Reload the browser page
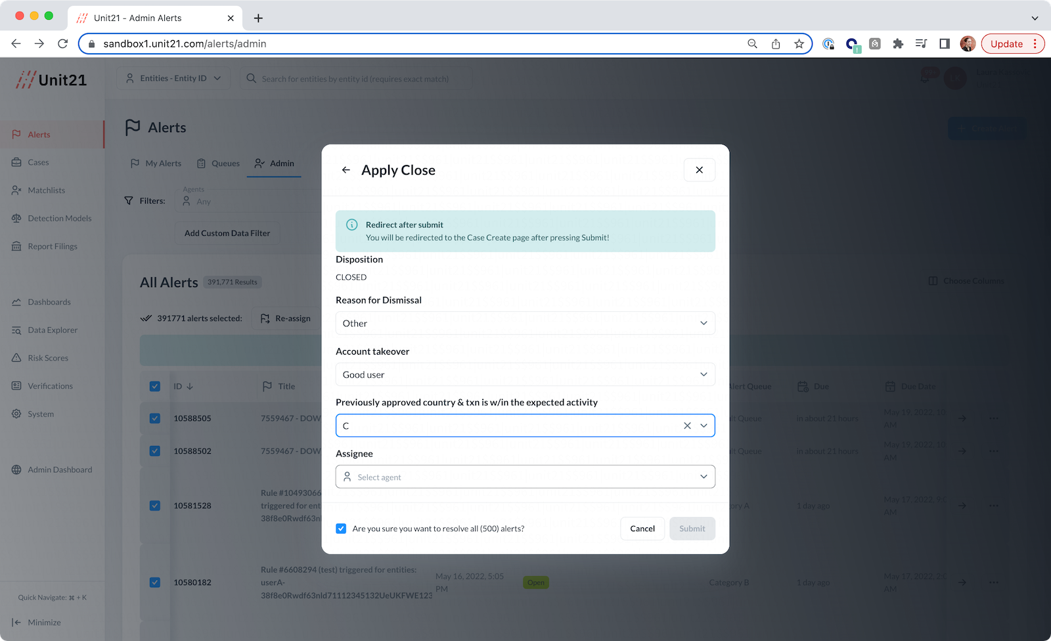The width and height of the screenshot is (1051, 641). pyautogui.click(x=63, y=44)
